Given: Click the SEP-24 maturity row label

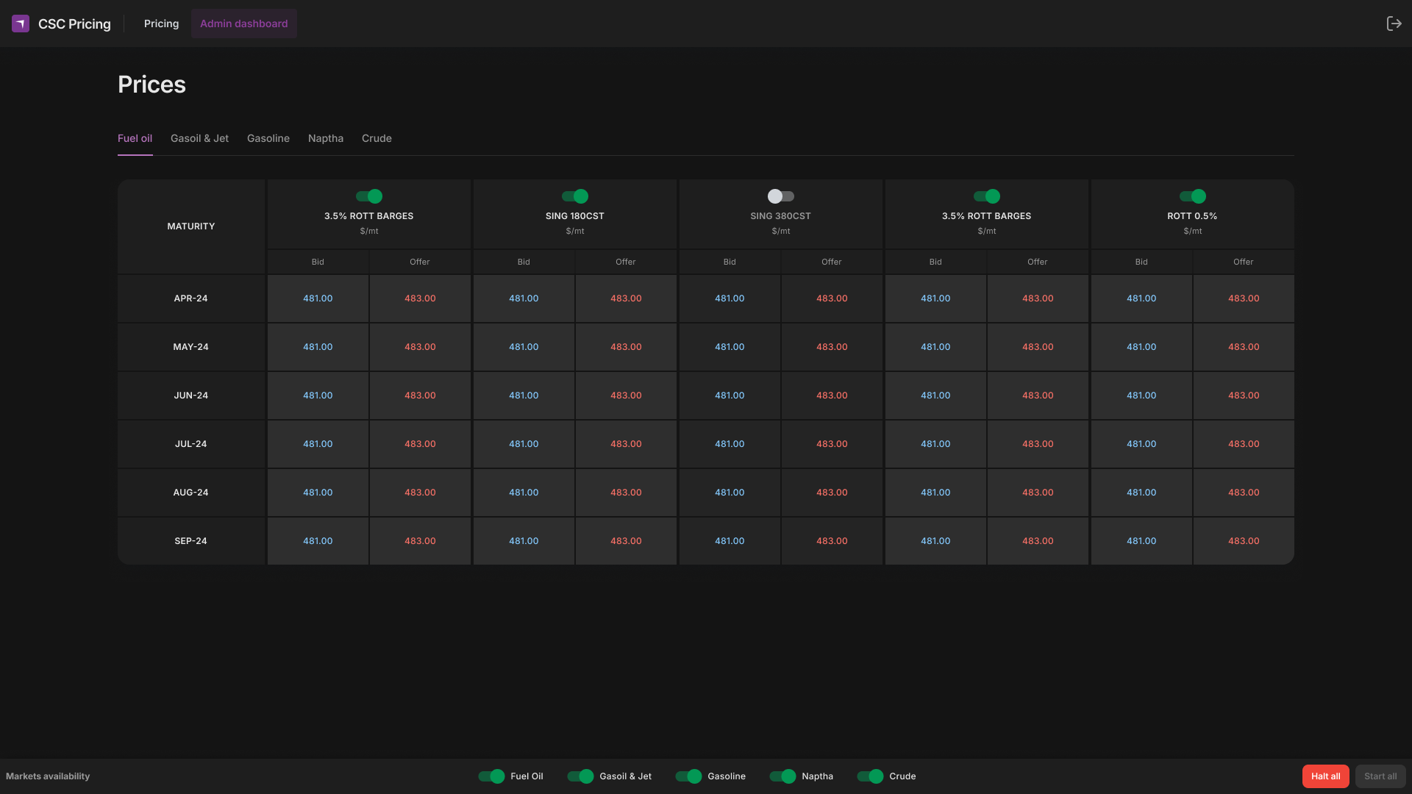Looking at the screenshot, I should [x=191, y=541].
